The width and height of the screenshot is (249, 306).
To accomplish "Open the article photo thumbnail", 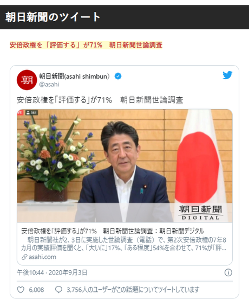I will pyautogui.click(x=125, y=166).
